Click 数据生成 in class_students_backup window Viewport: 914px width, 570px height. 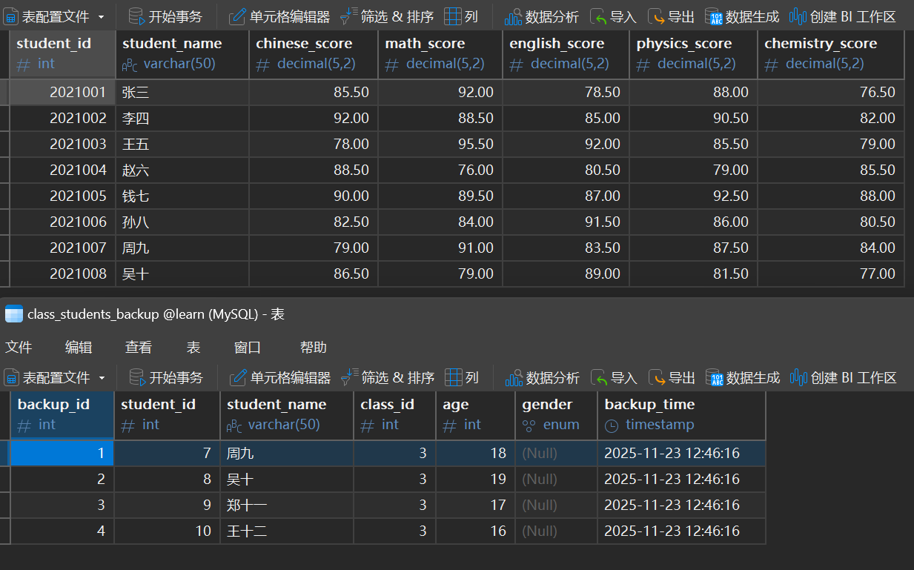coord(743,377)
